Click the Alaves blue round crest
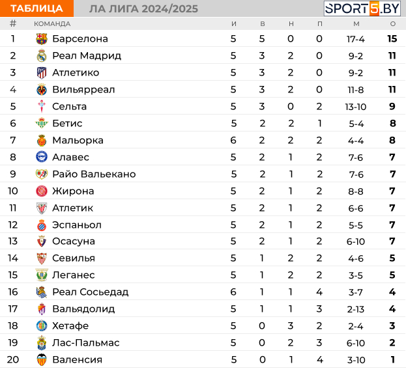 pos(42,157)
